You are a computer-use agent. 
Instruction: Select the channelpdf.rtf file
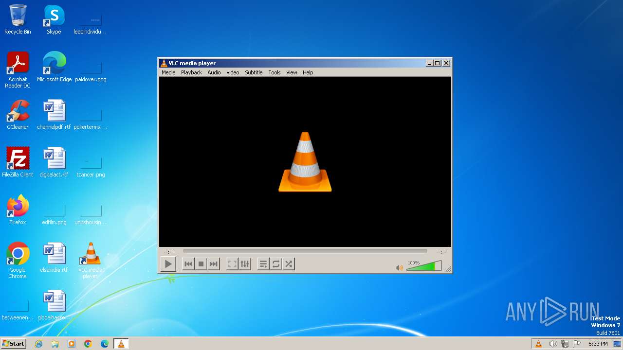54,115
